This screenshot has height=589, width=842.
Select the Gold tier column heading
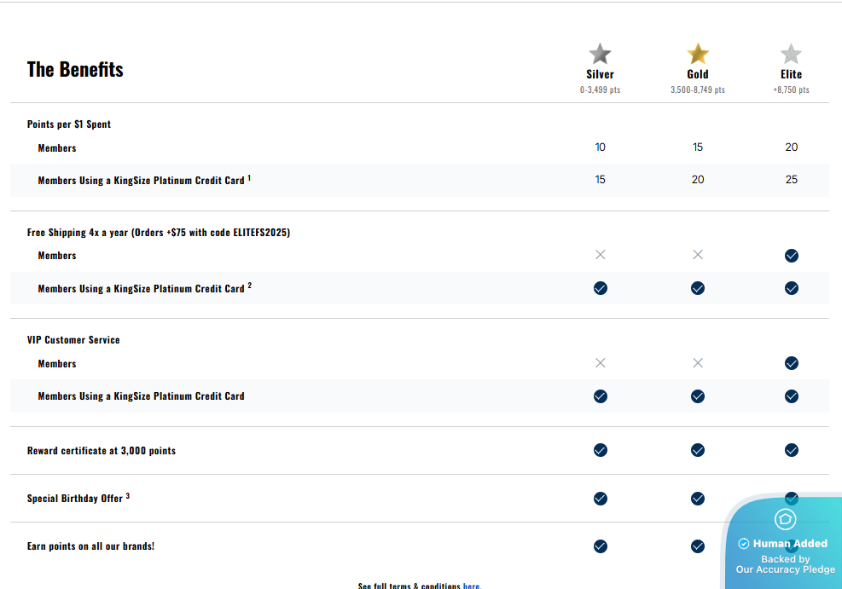tap(698, 74)
